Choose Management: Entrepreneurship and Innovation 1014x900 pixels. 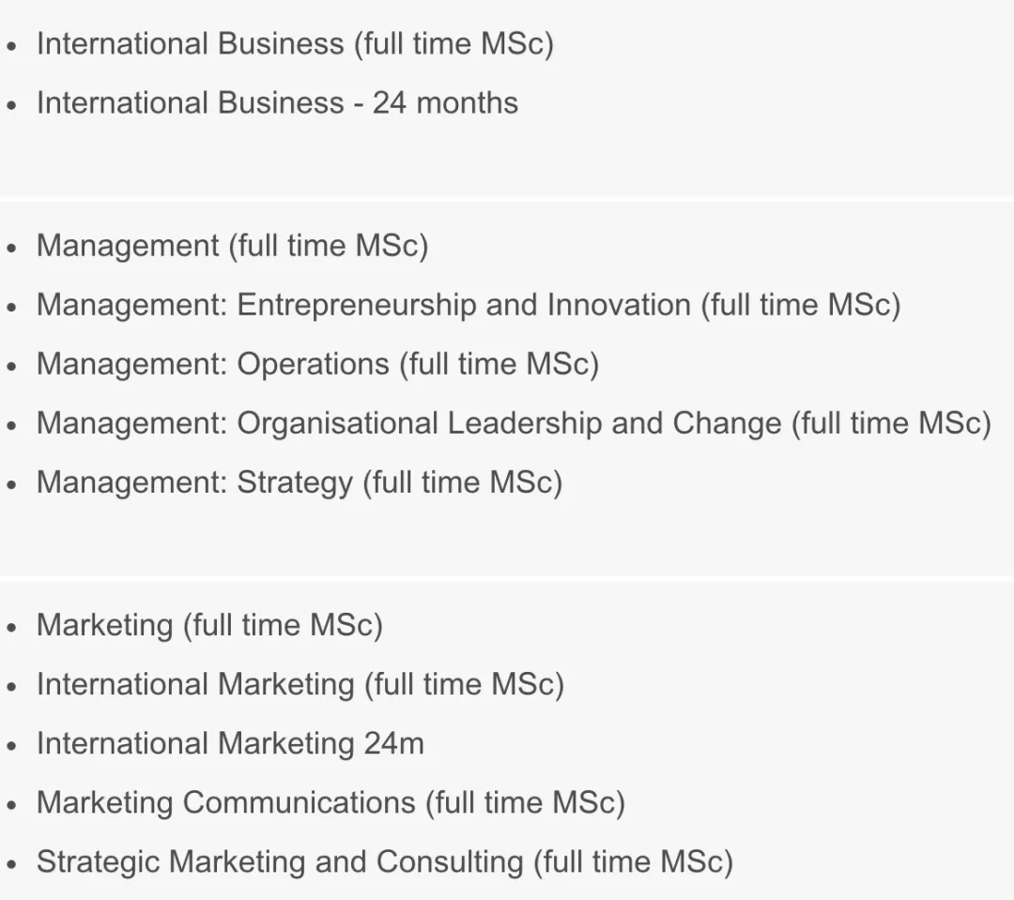point(468,305)
